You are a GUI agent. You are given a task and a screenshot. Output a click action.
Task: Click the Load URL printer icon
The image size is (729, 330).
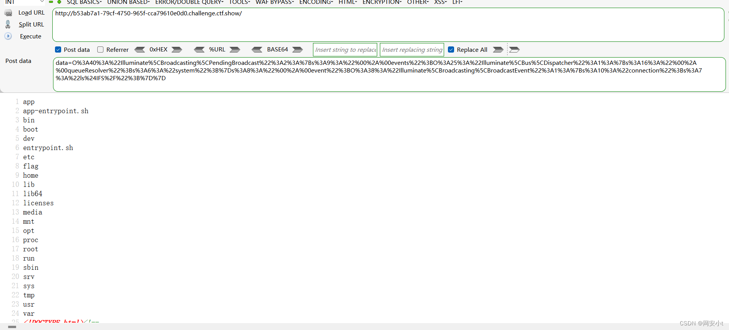(8, 13)
